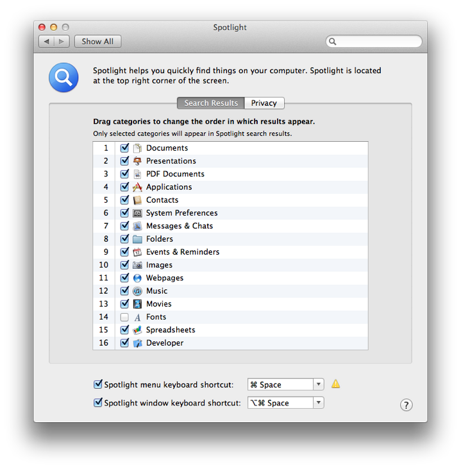Screen dimensions: 461x469
Task: Click the Music iTunes icon
Action: coord(137,291)
